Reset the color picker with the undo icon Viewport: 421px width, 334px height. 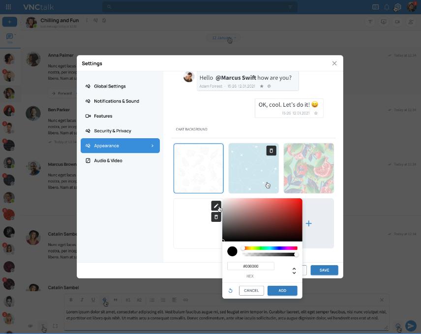click(230, 291)
